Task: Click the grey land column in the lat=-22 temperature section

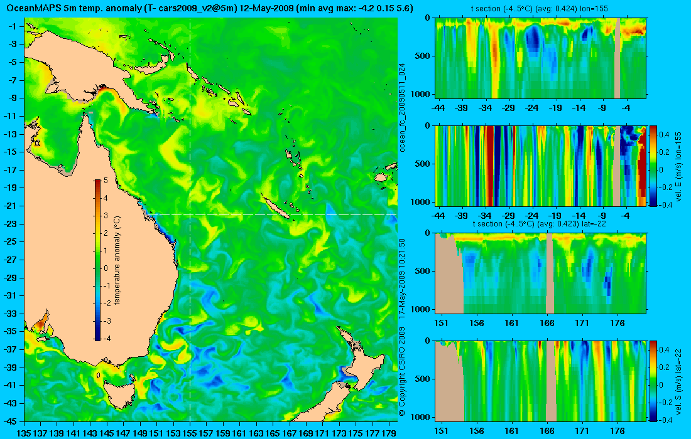Action: click(550, 273)
